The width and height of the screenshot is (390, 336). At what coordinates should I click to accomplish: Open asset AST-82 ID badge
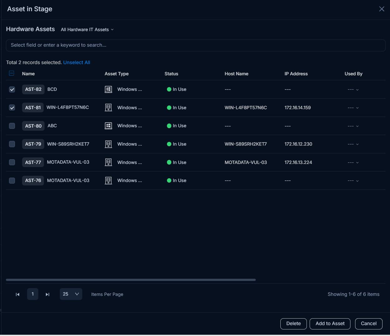pos(33,90)
